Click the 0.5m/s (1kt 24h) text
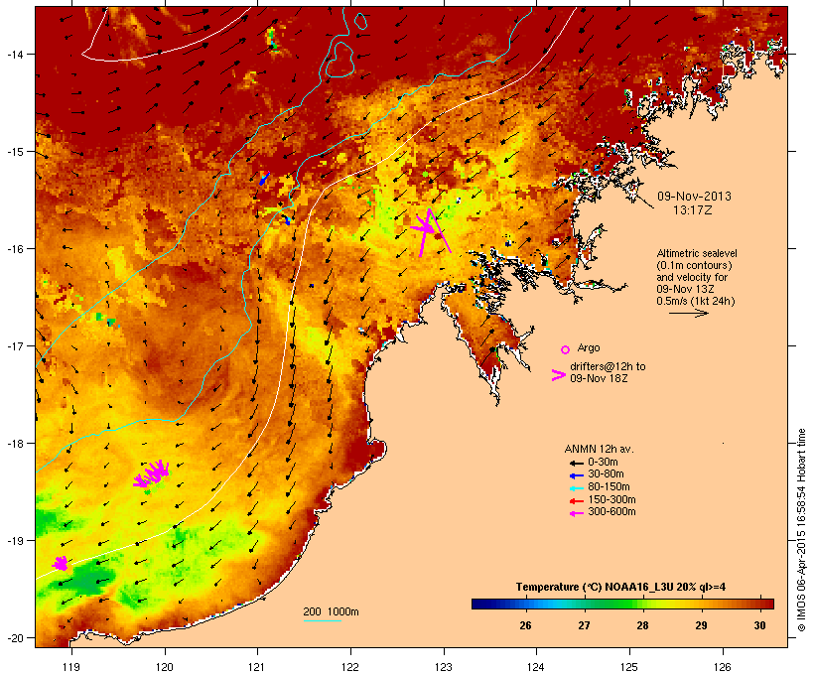Viewport: 814px width, 675px height. pos(696,301)
